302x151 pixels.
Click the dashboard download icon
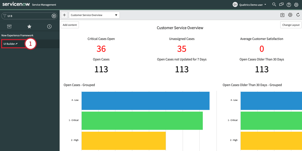tap(282, 15)
